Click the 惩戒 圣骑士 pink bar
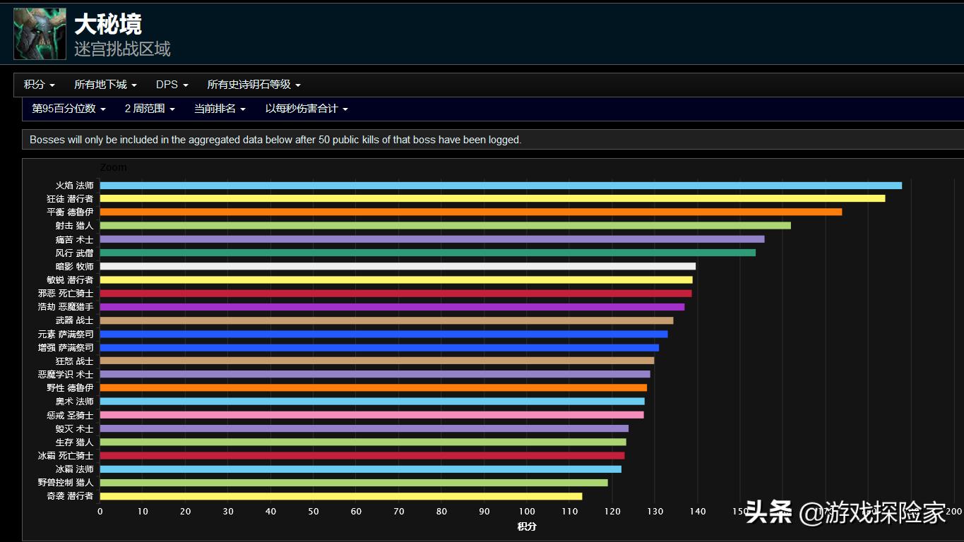Viewport: 964px width, 542px height. pos(372,415)
